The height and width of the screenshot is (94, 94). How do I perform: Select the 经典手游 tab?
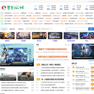click(21, 29)
